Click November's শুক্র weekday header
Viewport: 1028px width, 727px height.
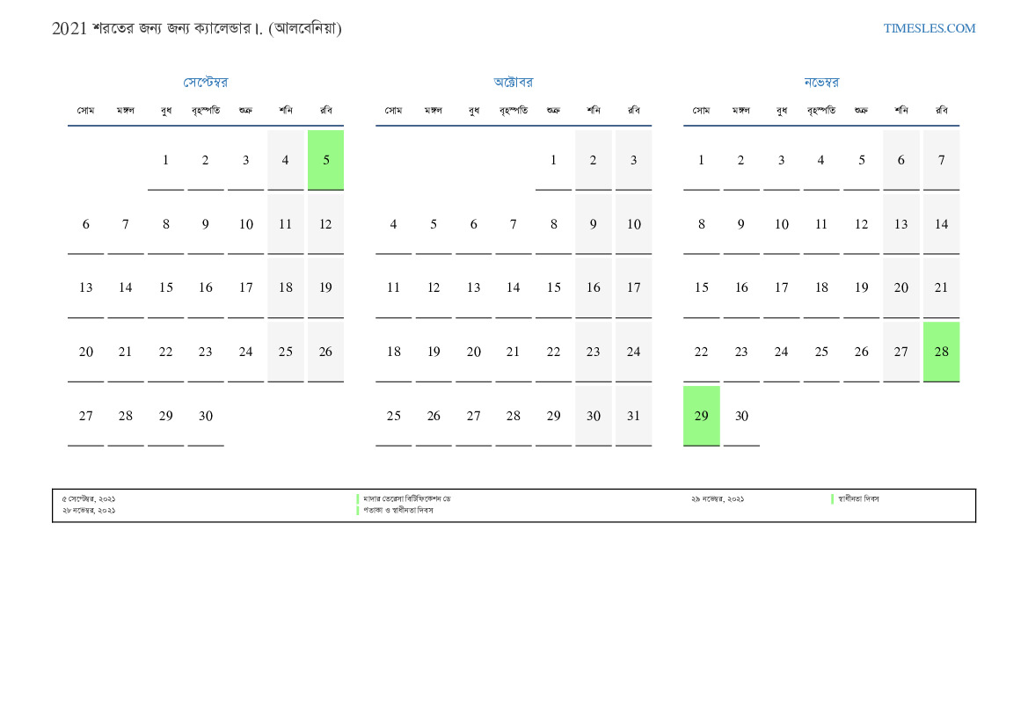point(862,110)
